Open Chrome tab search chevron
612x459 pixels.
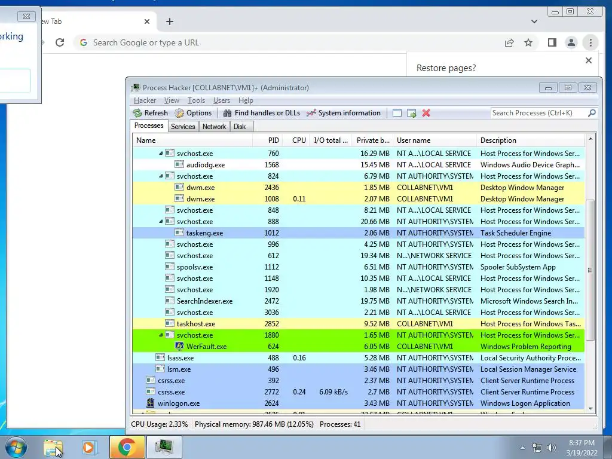tap(534, 22)
